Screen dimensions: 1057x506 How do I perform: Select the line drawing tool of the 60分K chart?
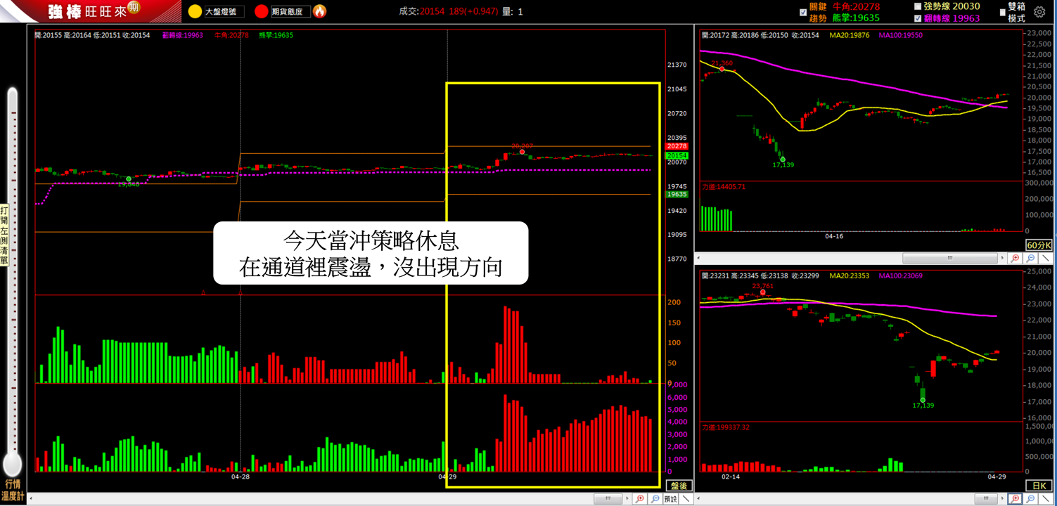[x=1046, y=259]
